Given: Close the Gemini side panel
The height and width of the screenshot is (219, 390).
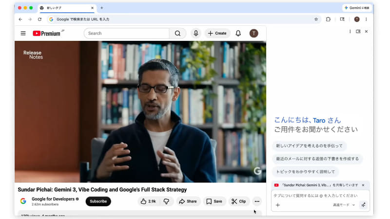Looking at the screenshot, I should (x=366, y=32).
